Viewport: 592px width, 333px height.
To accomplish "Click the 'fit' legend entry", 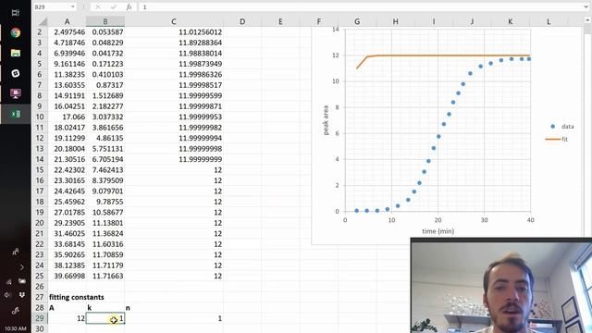I will (x=557, y=140).
